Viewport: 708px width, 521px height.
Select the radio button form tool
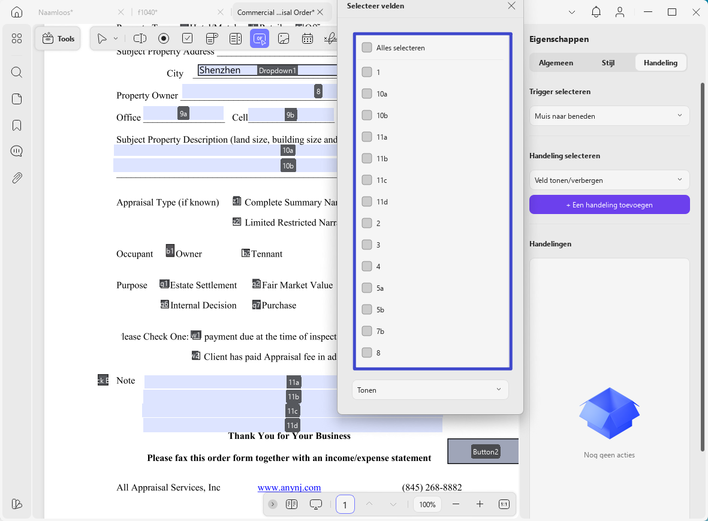164,39
